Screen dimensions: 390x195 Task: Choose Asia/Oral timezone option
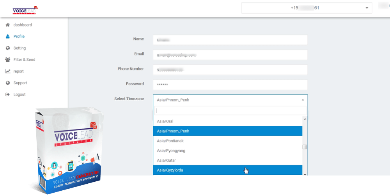point(228,121)
